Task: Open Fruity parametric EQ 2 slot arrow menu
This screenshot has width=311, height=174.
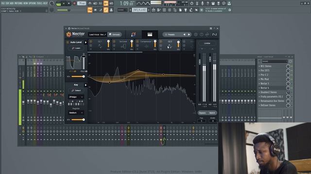Action: pos(259,97)
